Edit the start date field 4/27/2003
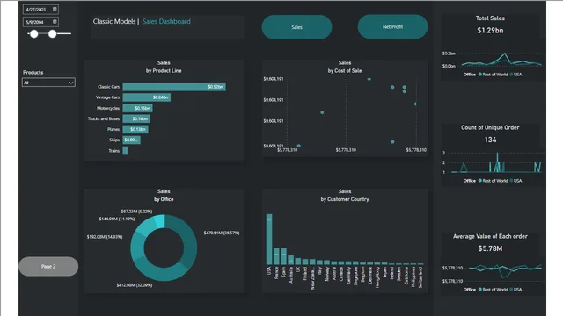Viewport: 563px width, 316px height. 40,10
